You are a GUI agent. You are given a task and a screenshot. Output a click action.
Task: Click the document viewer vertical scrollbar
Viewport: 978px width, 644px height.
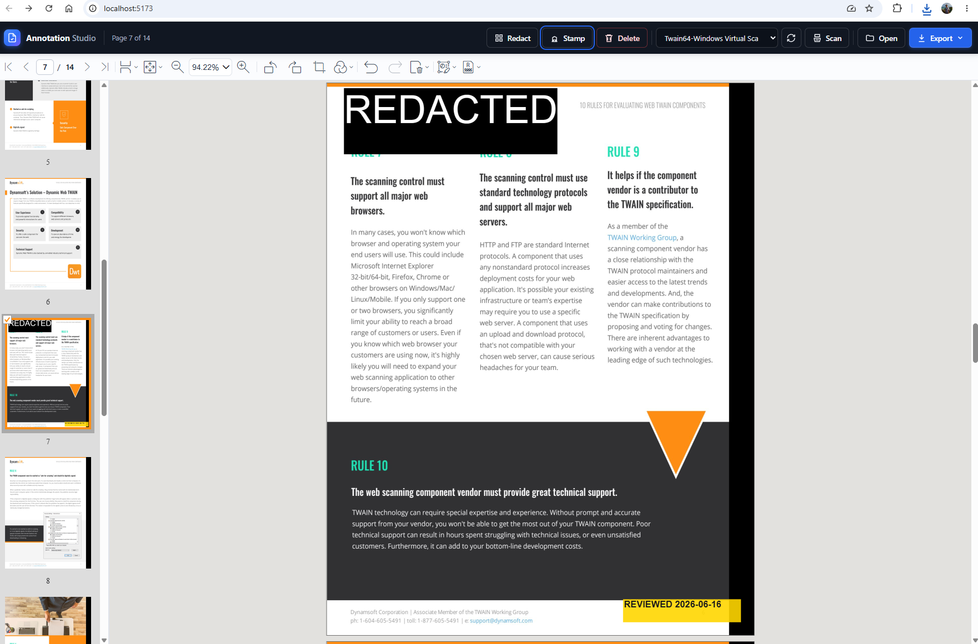point(975,343)
